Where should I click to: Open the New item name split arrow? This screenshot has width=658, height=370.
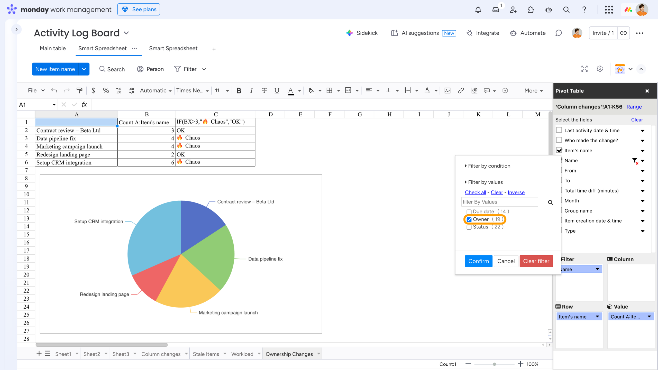(84, 69)
